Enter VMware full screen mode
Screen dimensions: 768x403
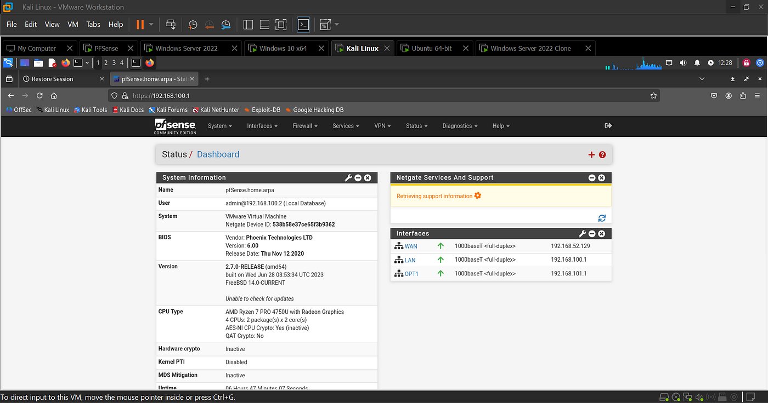(x=281, y=25)
